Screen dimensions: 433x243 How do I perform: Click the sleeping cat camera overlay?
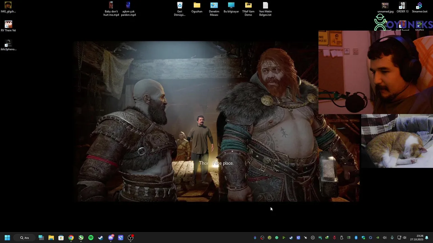(397, 141)
